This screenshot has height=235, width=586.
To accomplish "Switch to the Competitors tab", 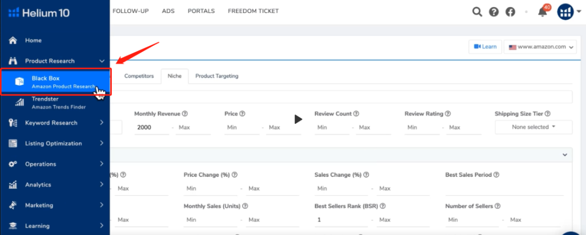I will (x=139, y=77).
